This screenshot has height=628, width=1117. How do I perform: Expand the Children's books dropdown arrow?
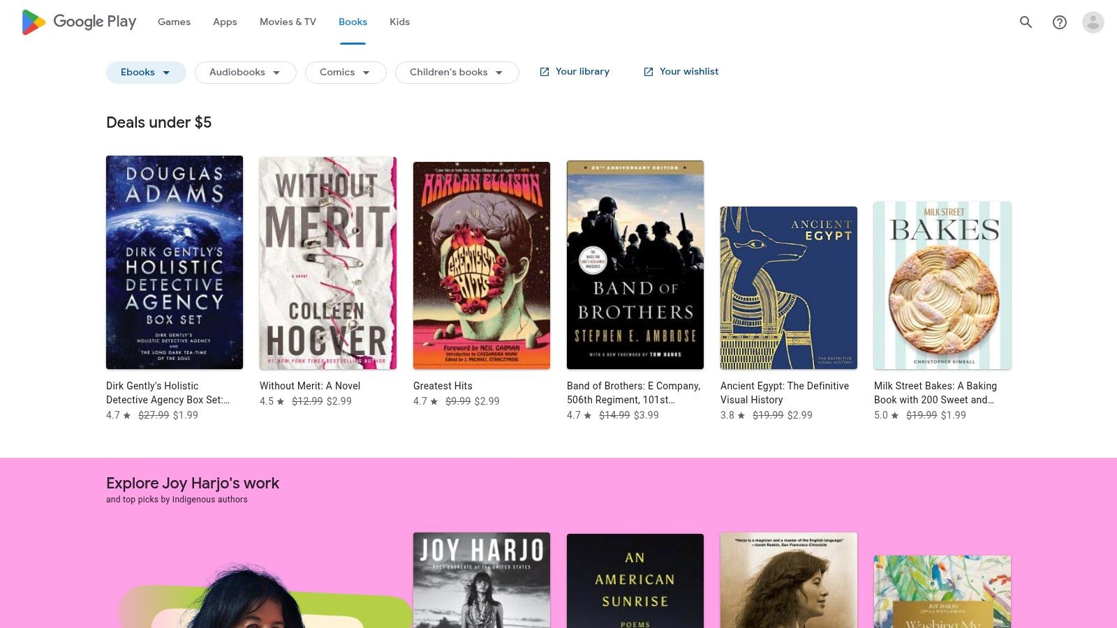pyautogui.click(x=498, y=72)
